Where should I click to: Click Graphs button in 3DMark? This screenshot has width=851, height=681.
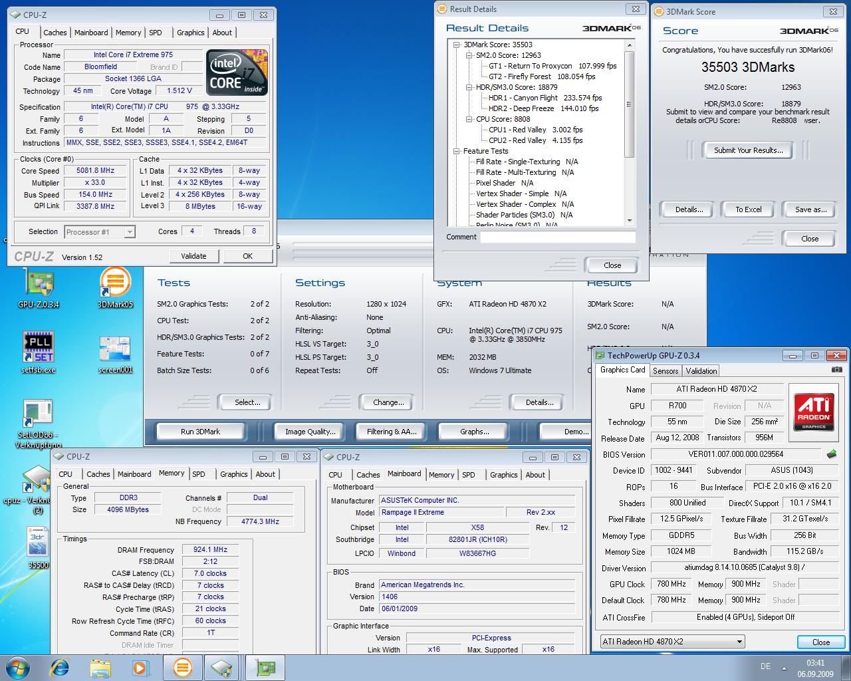pyautogui.click(x=475, y=432)
